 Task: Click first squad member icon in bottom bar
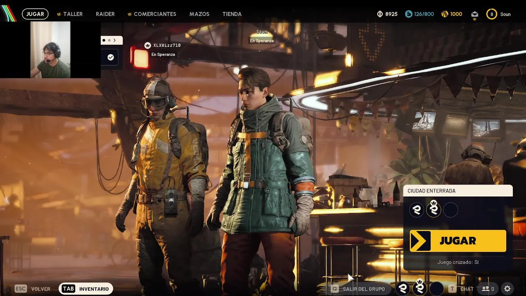tap(403, 289)
